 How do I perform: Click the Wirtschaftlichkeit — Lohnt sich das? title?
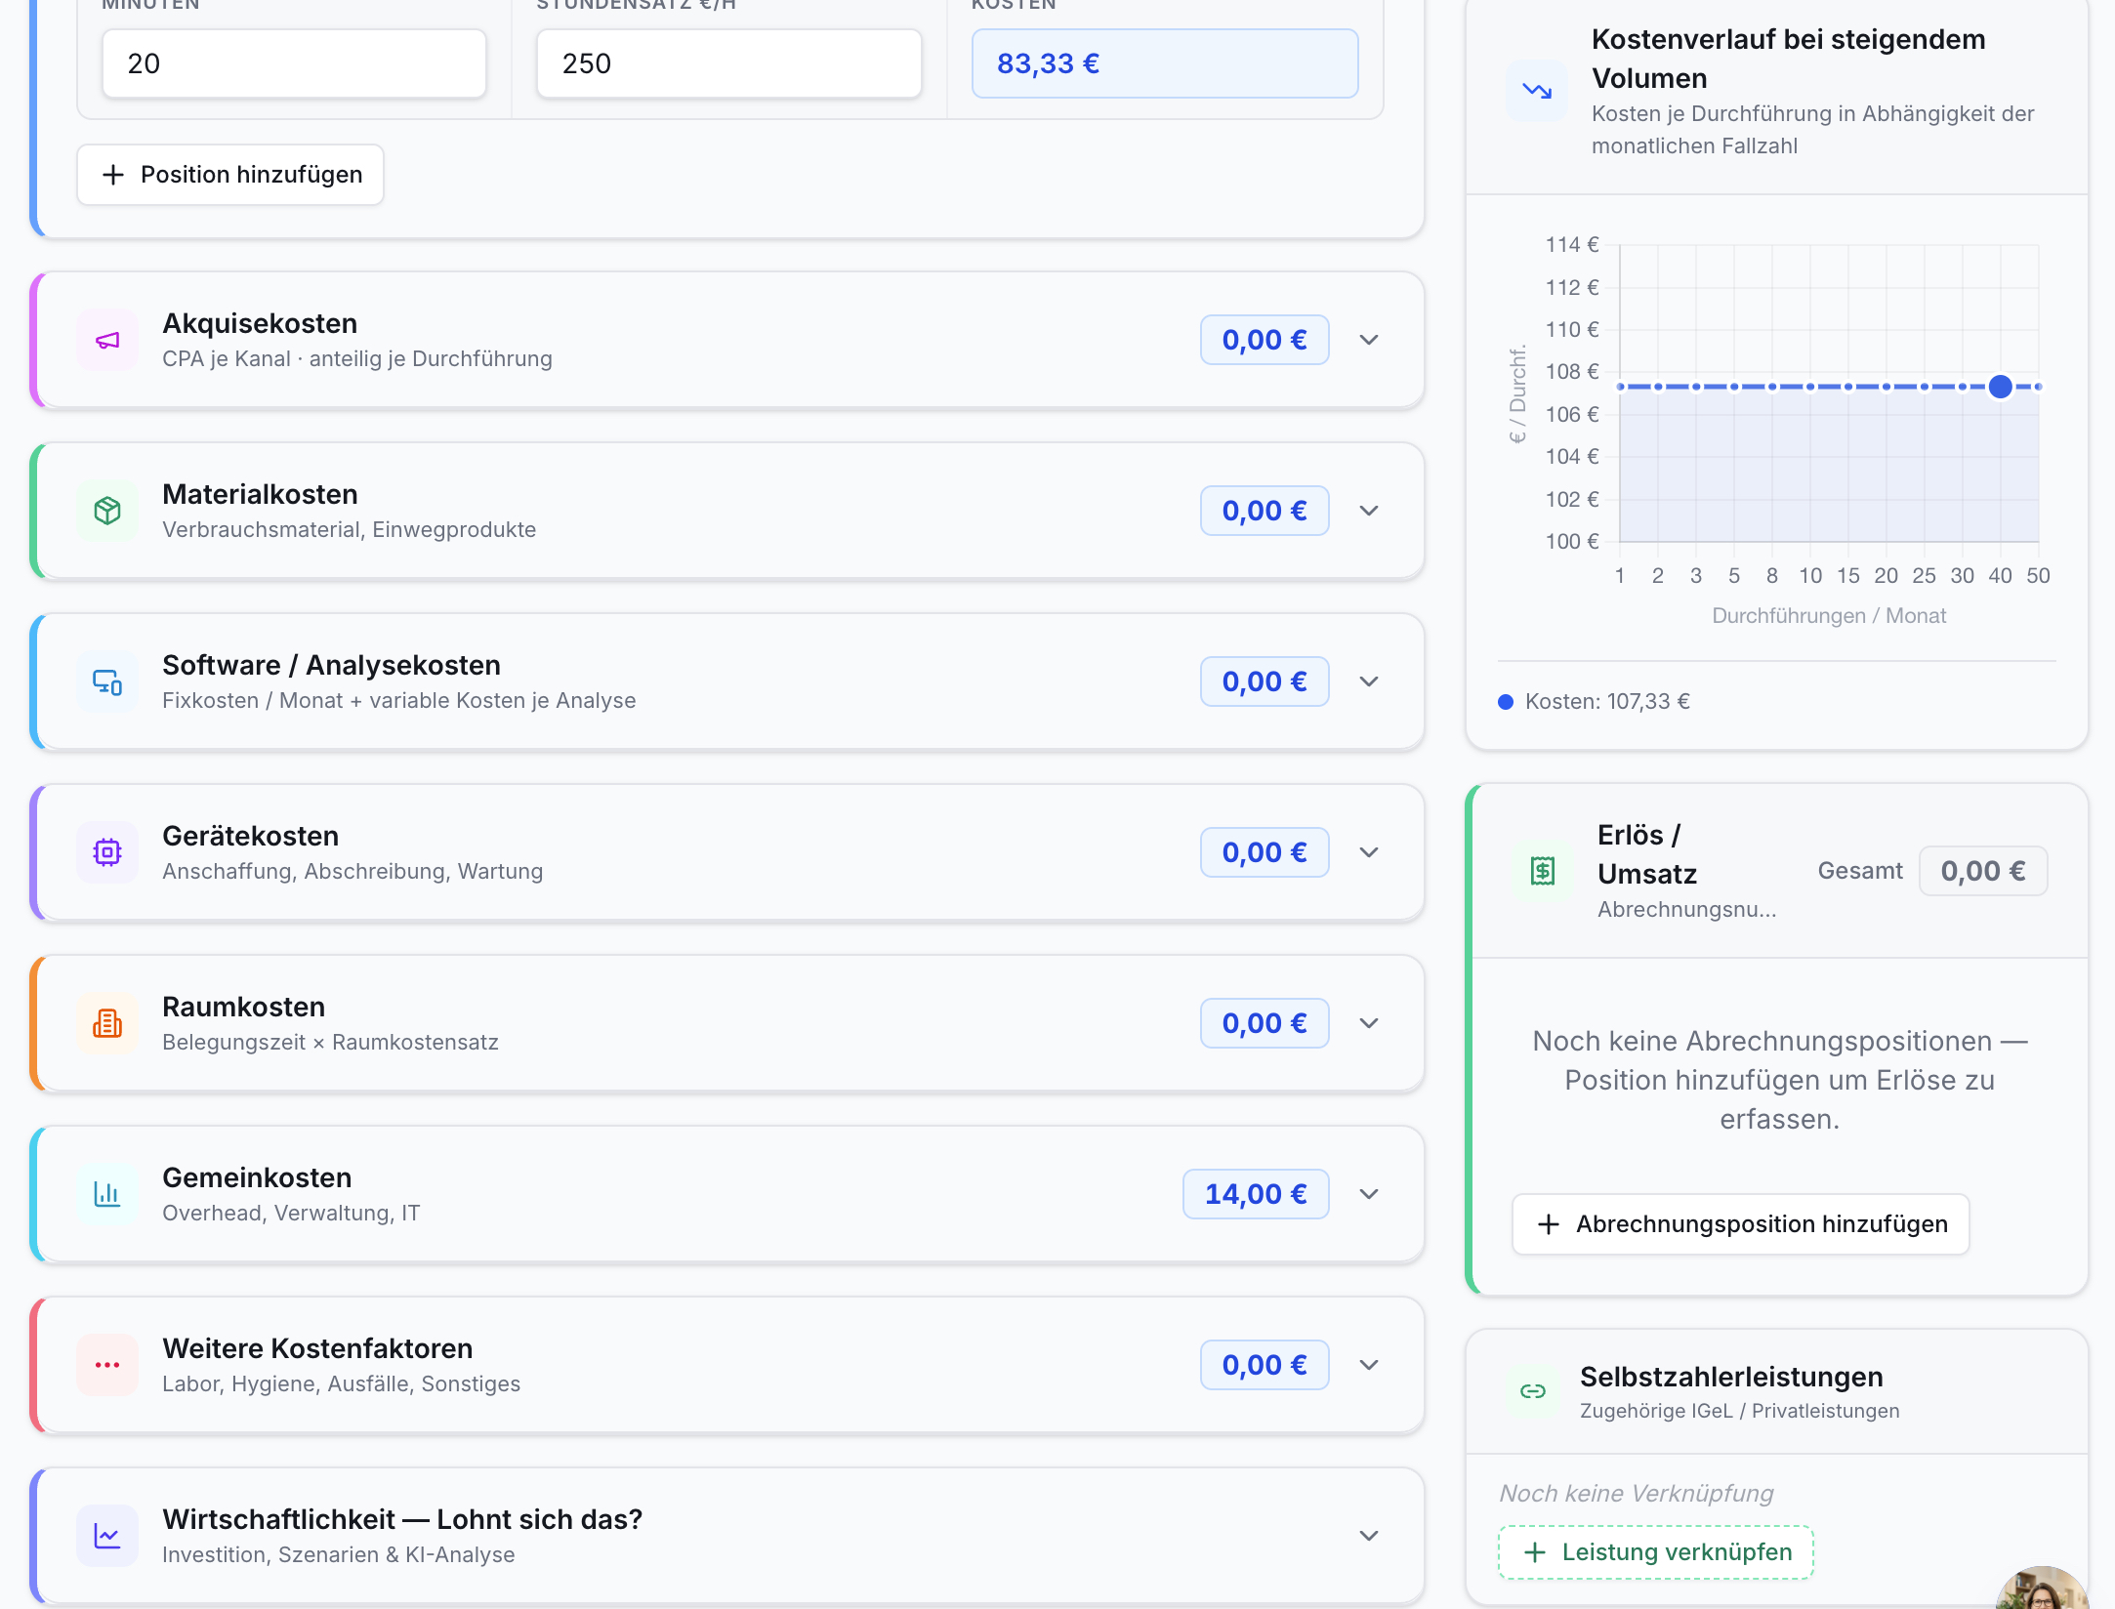pos(402,1519)
